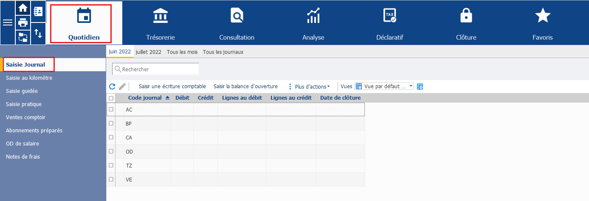Check the CA journal row checkbox
The height and width of the screenshot is (201, 589).
point(111,137)
